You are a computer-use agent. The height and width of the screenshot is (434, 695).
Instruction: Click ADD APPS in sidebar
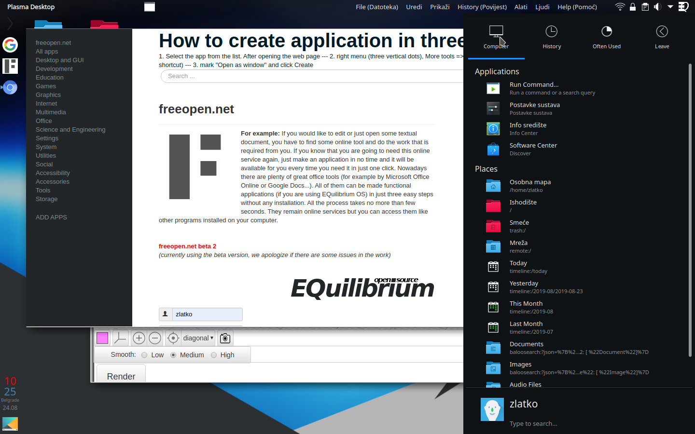coord(51,217)
